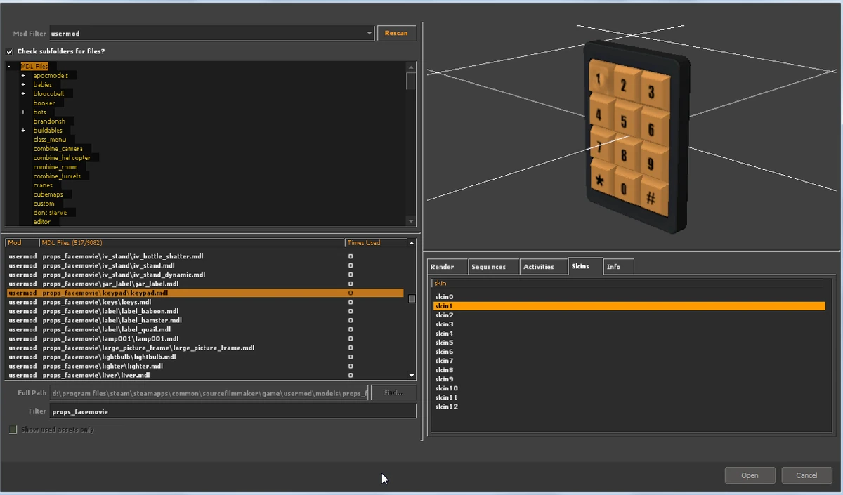The height and width of the screenshot is (495, 843).
Task: Open the Mod Filter dropdown
Action: [369, 33]
